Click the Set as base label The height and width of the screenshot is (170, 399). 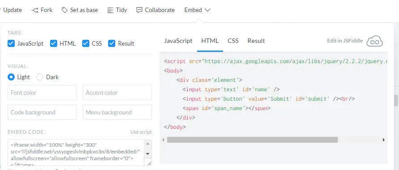pyautogui.click(x=84, y=10)
